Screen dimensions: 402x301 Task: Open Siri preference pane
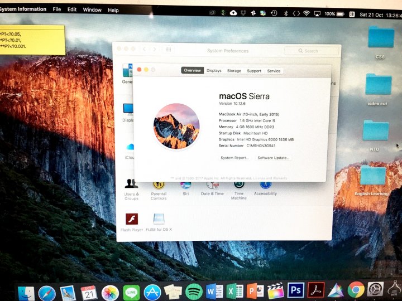point(185,189)
